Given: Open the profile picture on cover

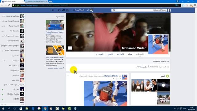Looking at the screenshot, I should pyautogui.click(x=158, y=44).
